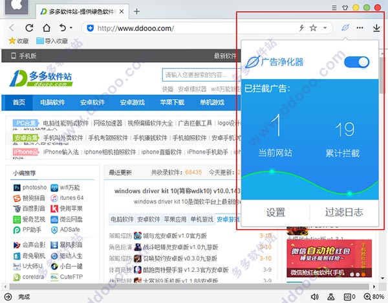This screenshot has height=303, width=388.
Task: Click the photoshop icon in recommendations
Action: [17, 188]
